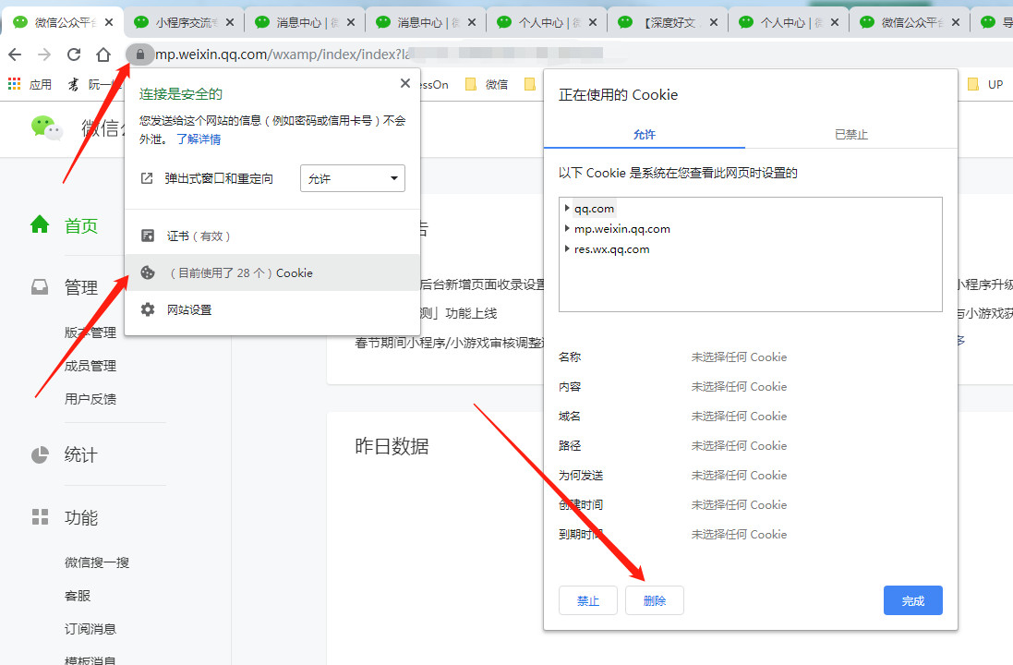Click the 禁止 button in the Cookie dialog
Viewport: 1013px width, 665px height.
pos(588,601)
